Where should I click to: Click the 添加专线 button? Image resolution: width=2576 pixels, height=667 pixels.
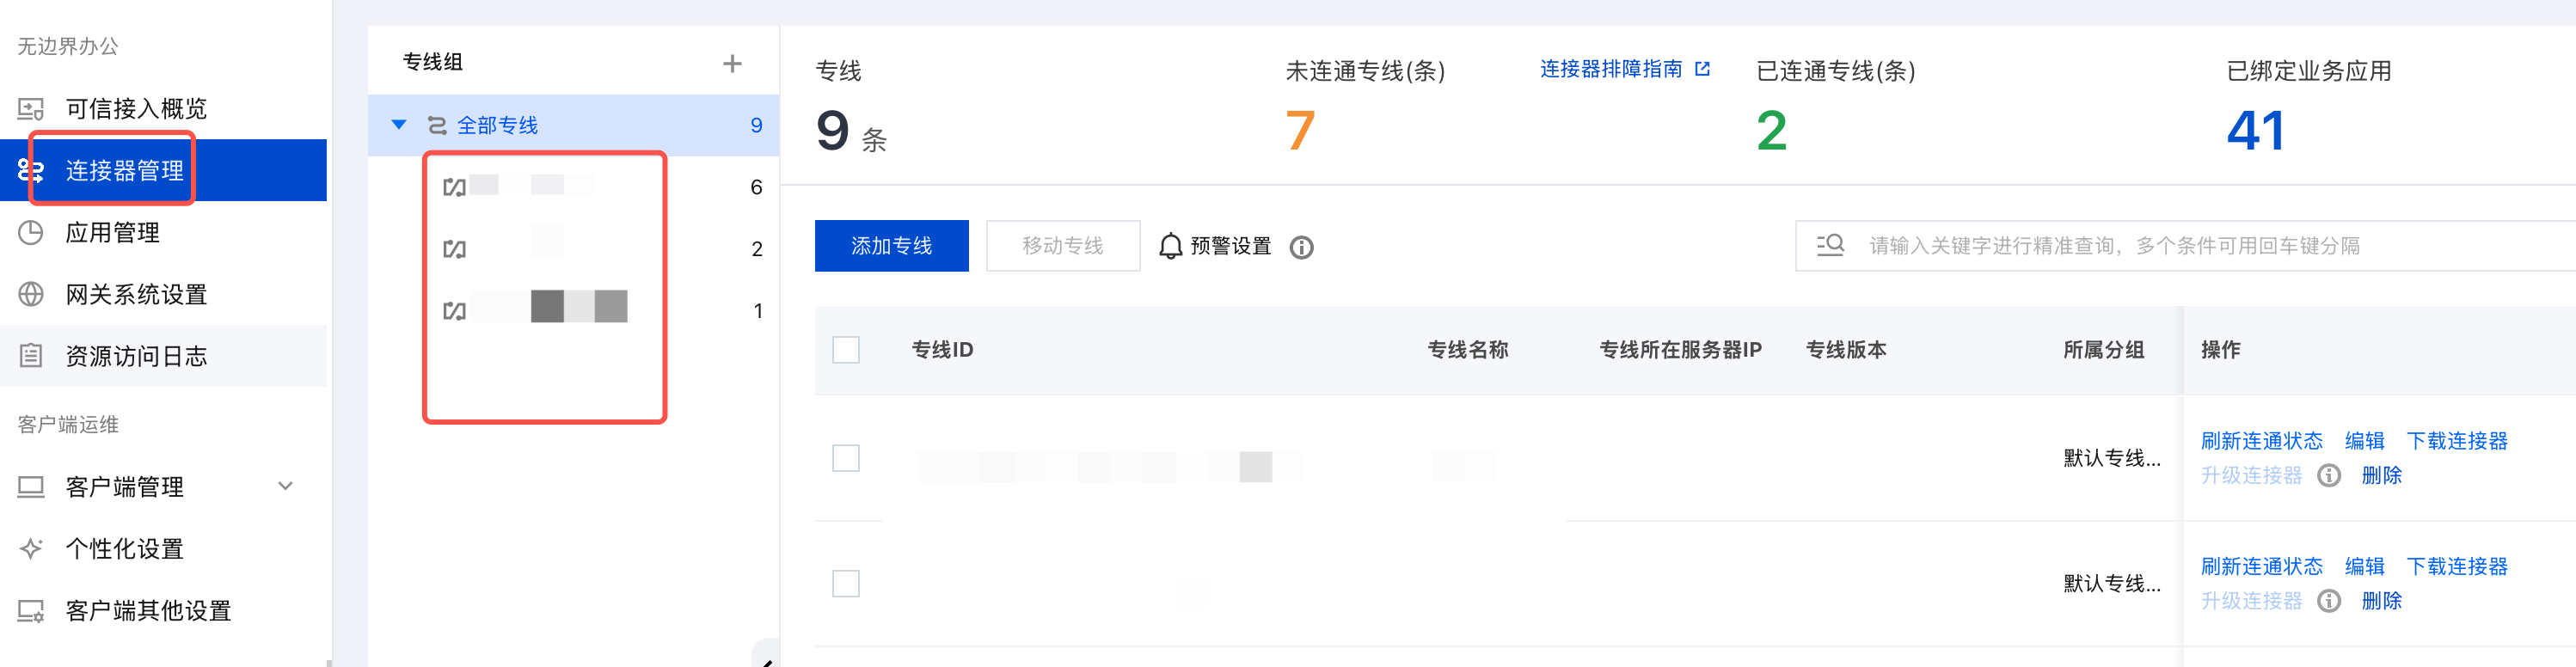891,246
